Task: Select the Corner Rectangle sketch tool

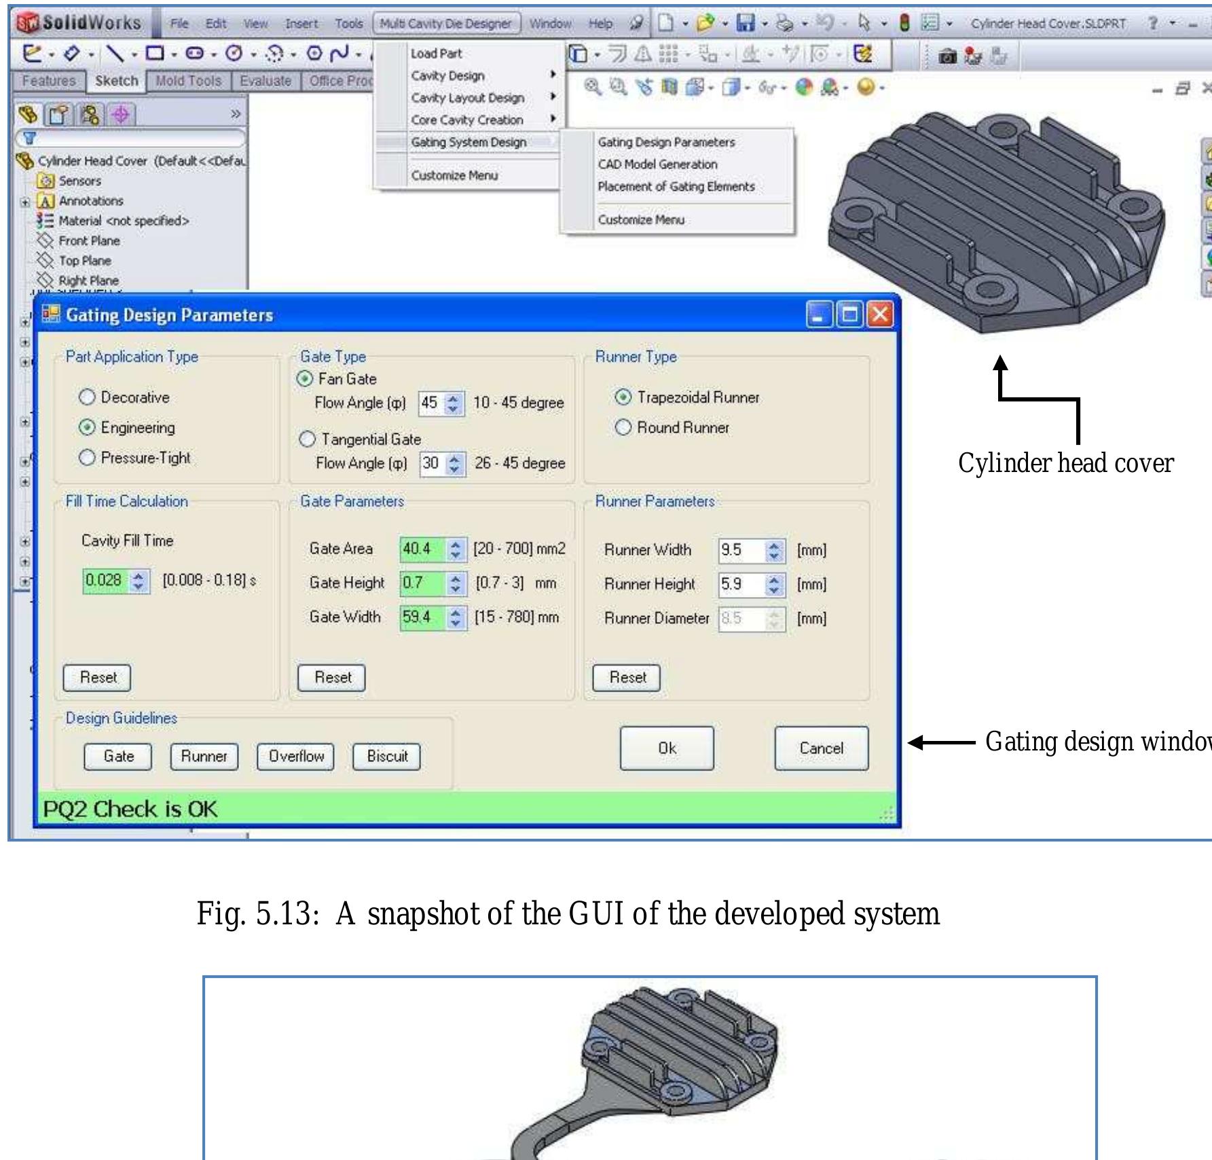Action: pyautogui.click(x=155, y=52)
